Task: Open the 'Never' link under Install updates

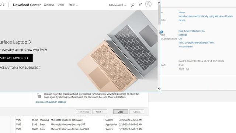Action: (182, 20)
